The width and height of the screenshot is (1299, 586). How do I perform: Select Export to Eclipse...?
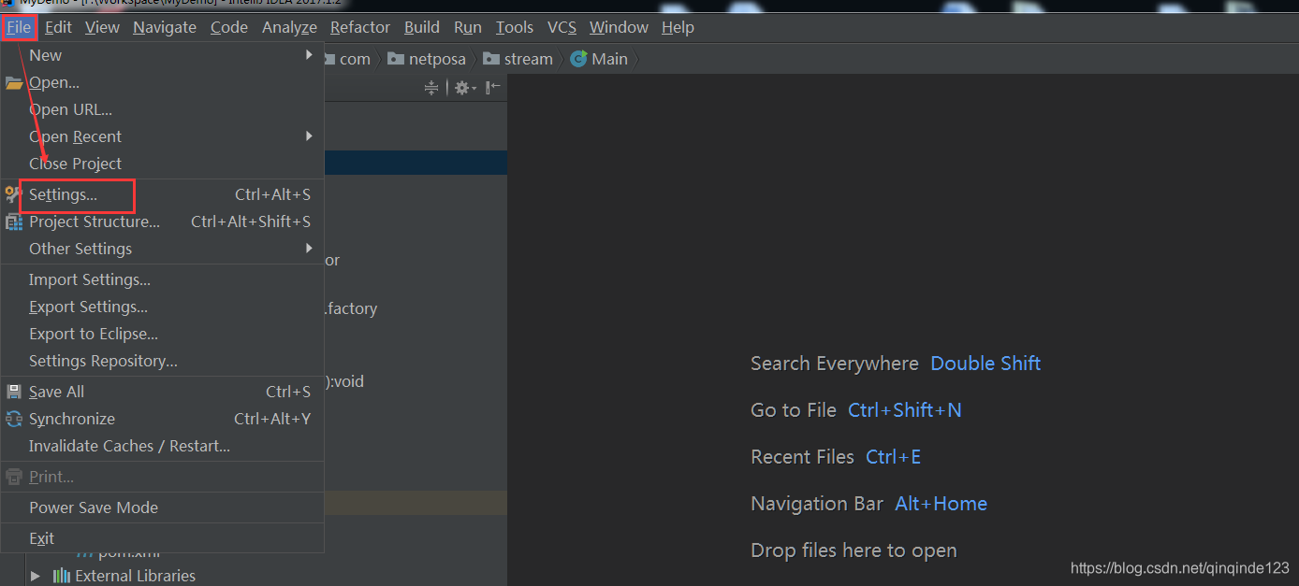(162, 334)
